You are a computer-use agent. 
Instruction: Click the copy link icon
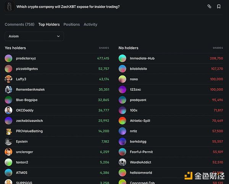point(209,6)
